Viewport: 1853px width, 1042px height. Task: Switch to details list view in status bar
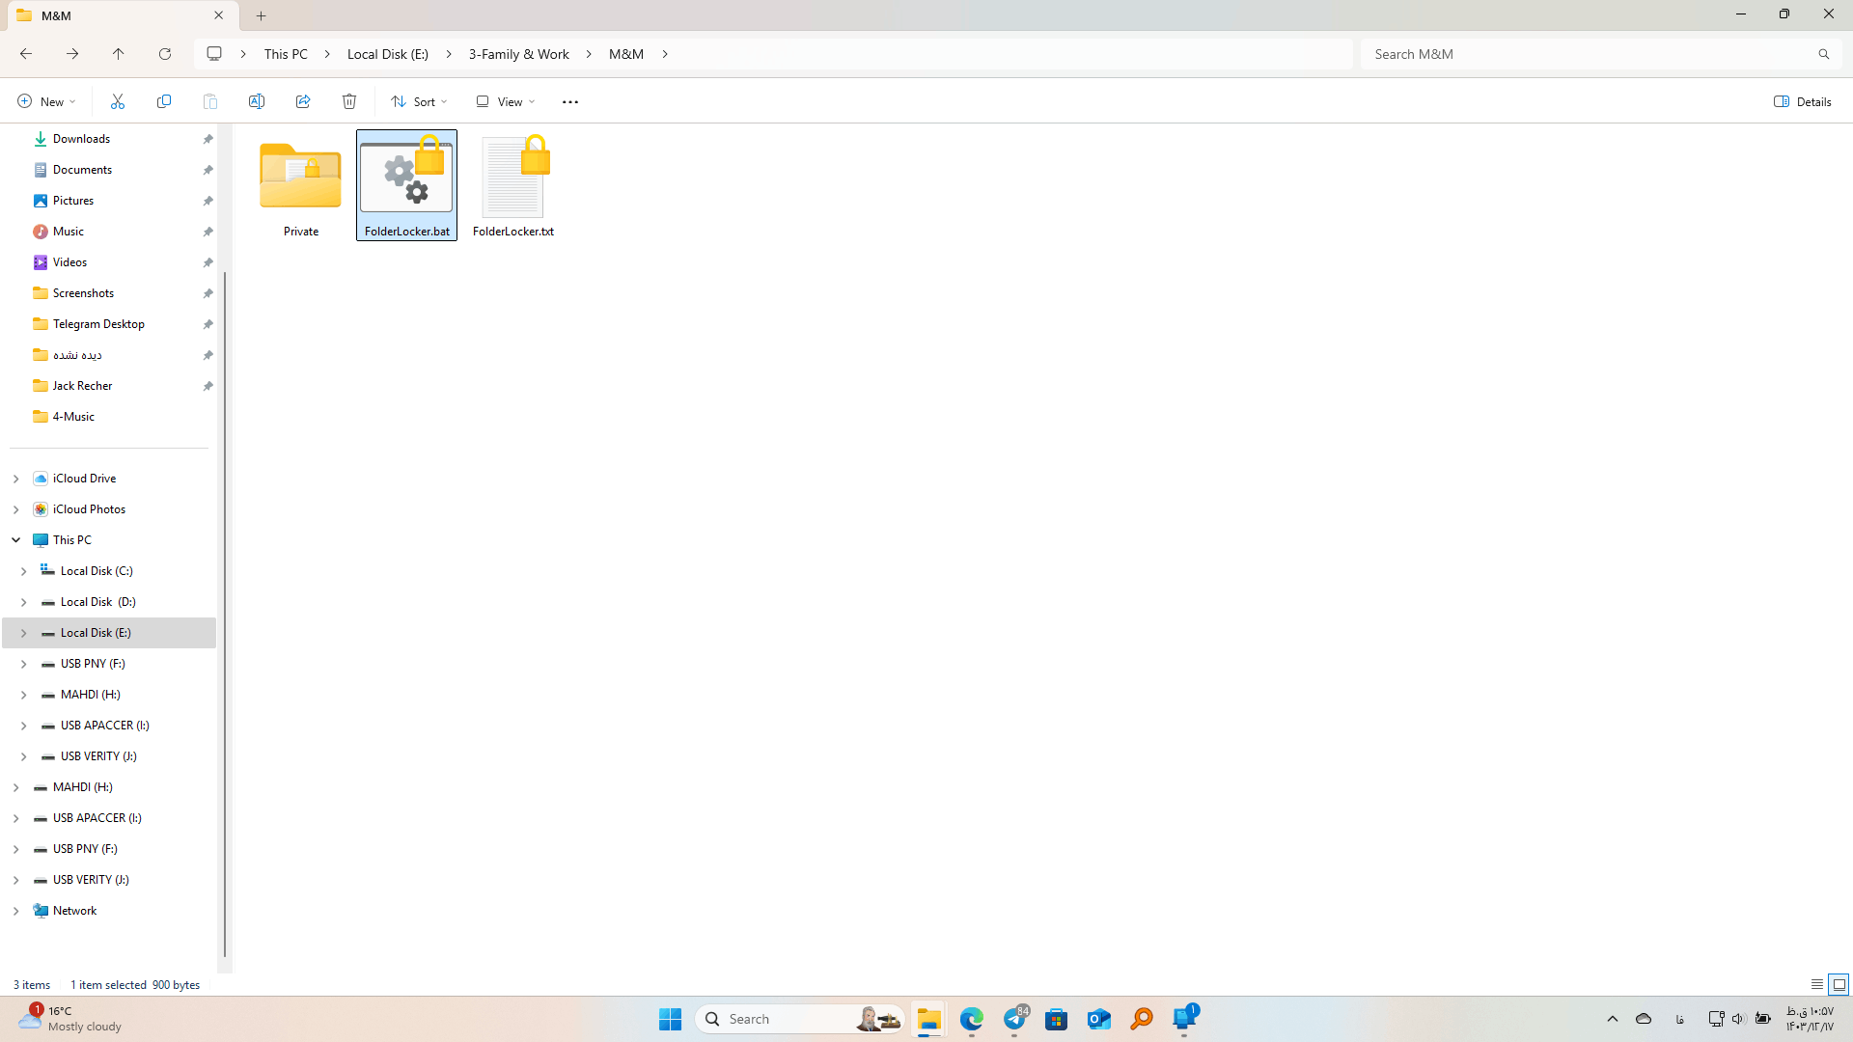1817,984
